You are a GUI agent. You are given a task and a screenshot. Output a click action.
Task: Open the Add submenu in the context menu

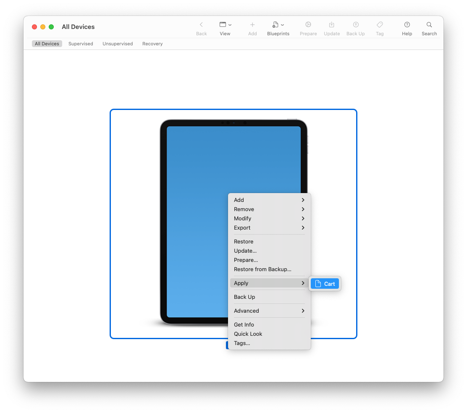[x=269, y=200]
